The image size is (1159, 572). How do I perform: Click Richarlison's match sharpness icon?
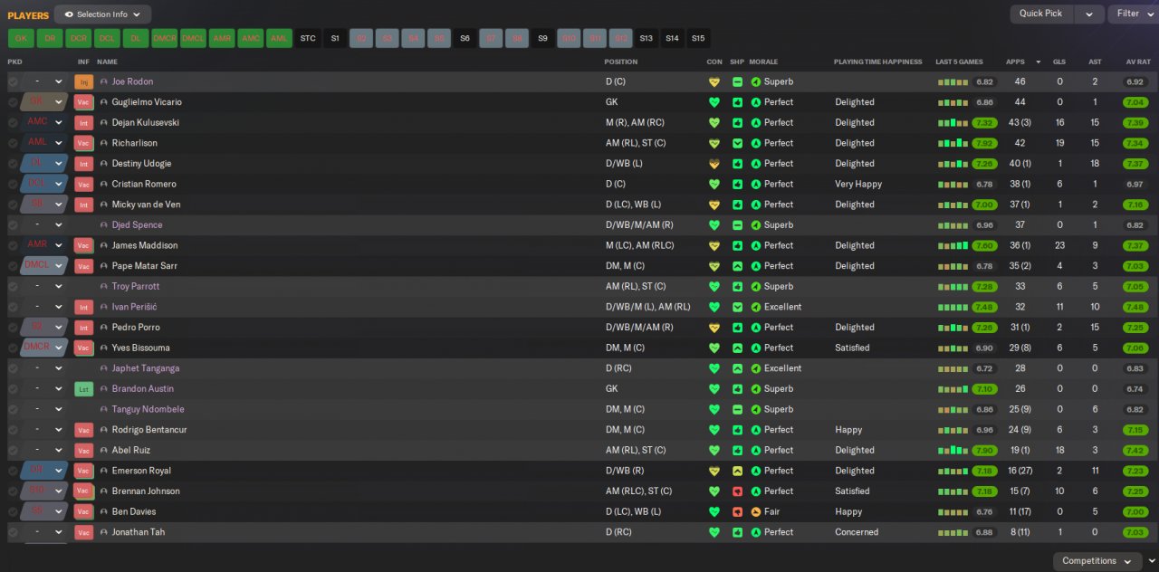tap(737, 143)
